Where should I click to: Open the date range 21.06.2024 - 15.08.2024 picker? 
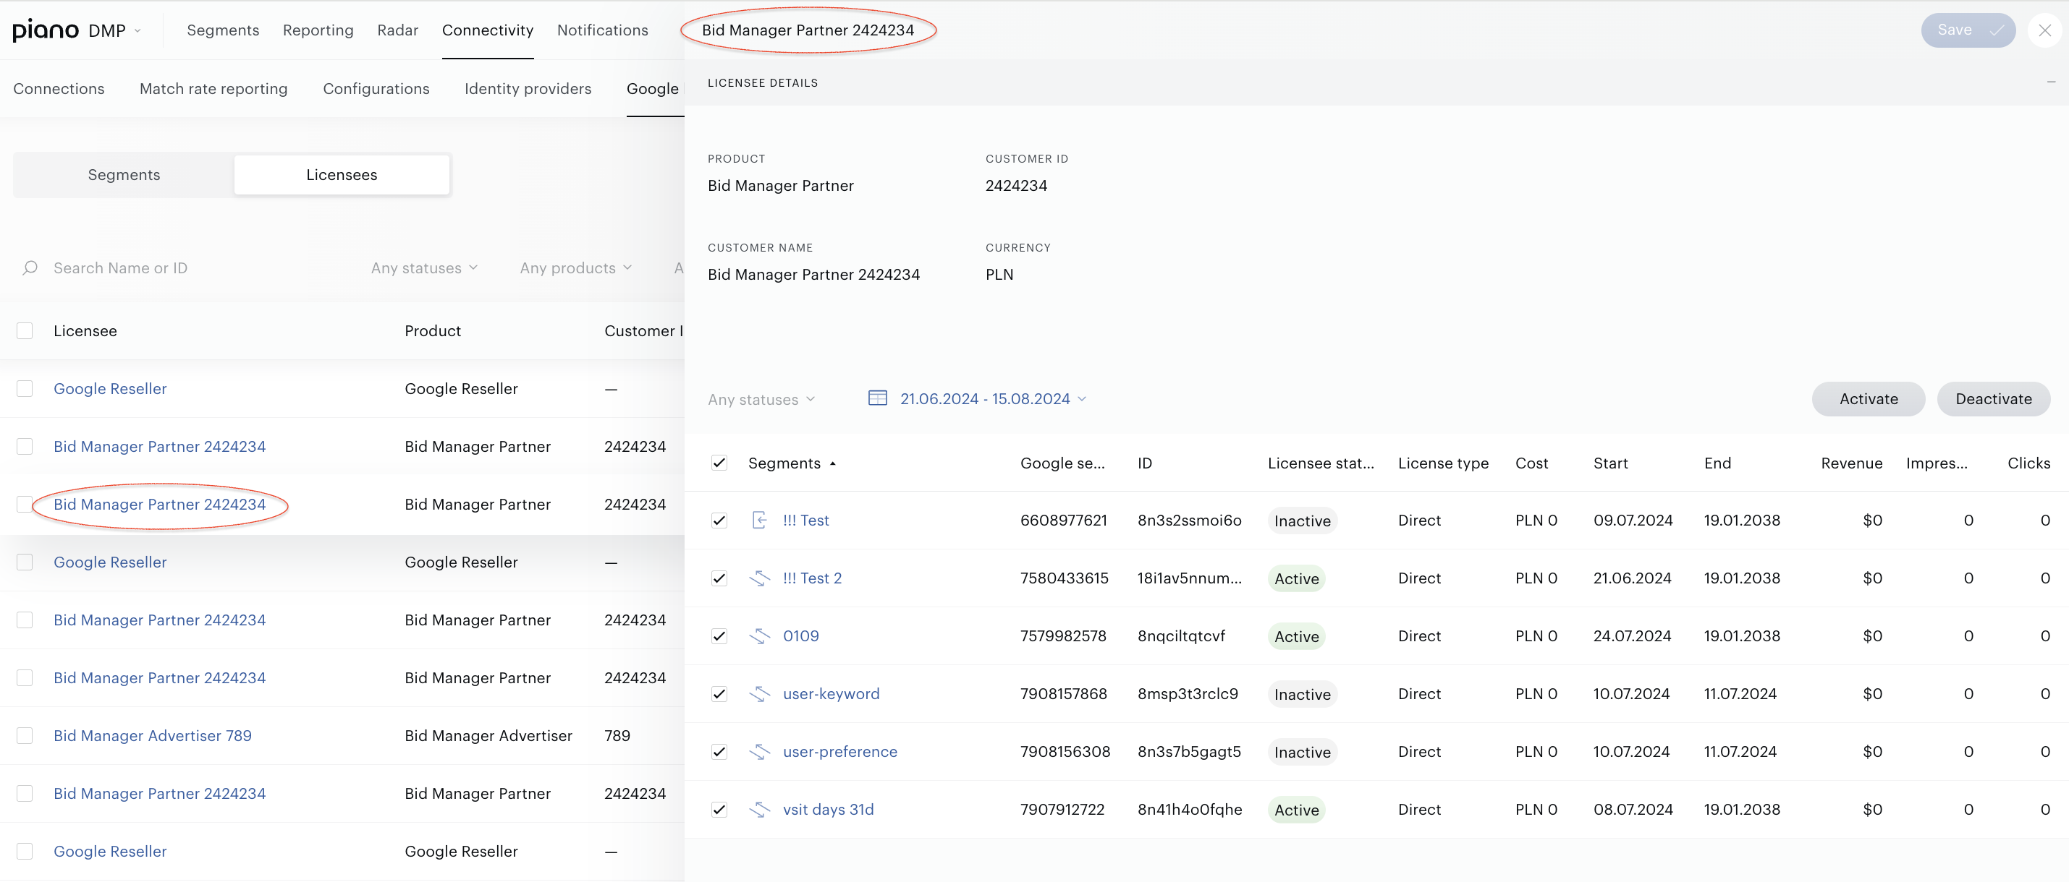(993, 399)
